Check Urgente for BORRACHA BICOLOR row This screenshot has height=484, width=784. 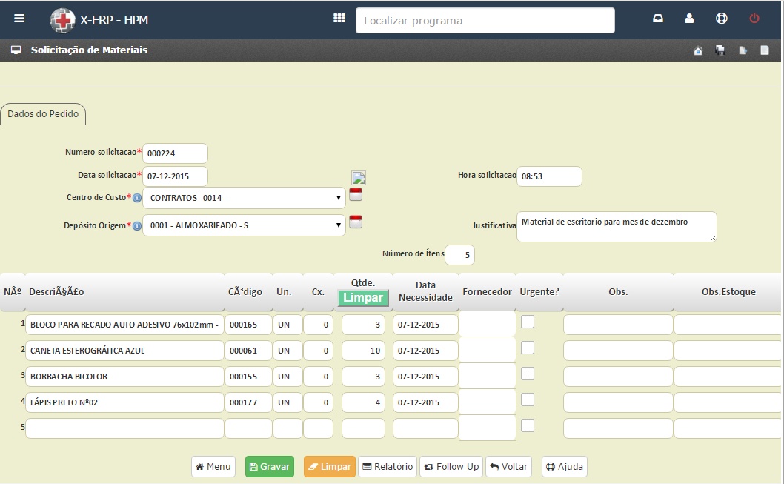coord(528,374)
